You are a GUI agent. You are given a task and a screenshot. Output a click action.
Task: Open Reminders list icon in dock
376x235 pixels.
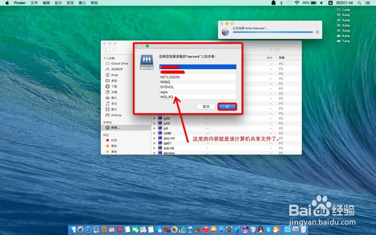pyautogui.click(x=127, y=229)
